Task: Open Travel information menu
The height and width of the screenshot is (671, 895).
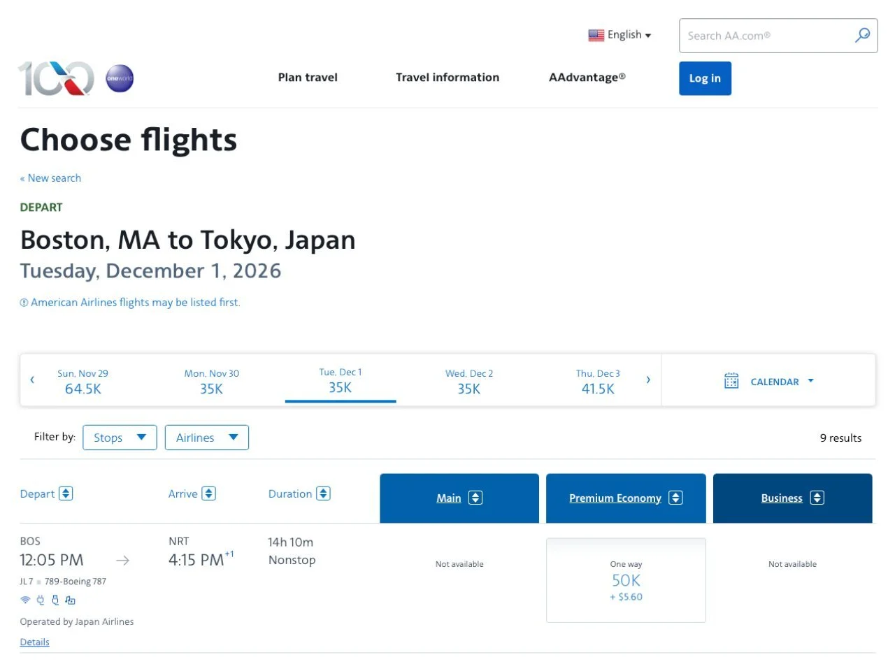Action: [447, 78]
